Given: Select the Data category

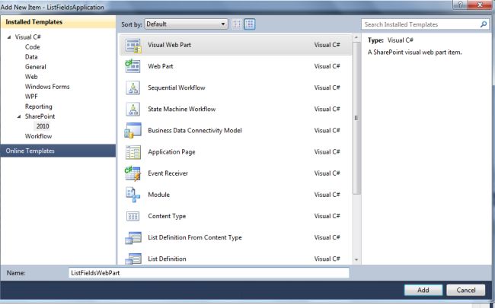Looking at the screenshot, I should point(31,57).
